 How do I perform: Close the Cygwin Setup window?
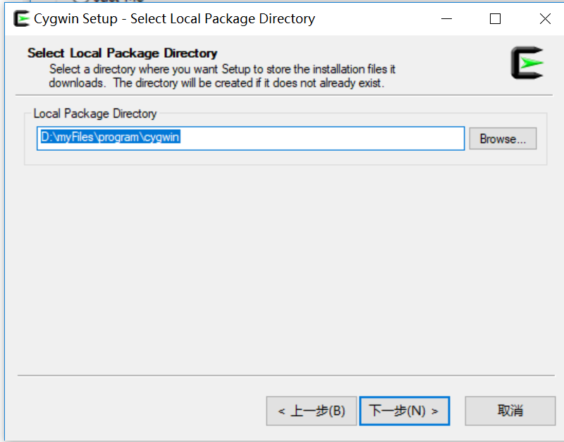pyautogui.click(x=544, y=19)
